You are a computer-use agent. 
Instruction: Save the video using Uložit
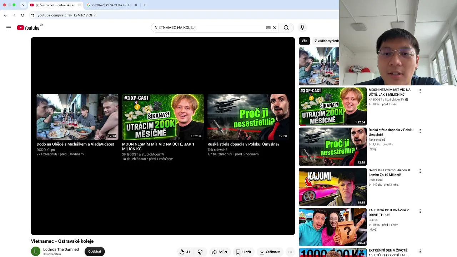(243, 252)
